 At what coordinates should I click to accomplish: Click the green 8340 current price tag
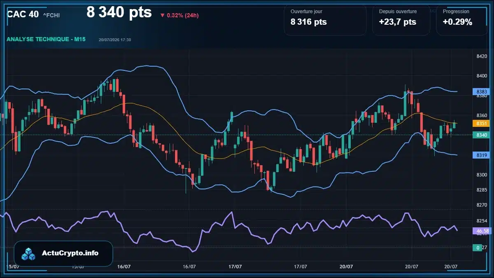481,135
